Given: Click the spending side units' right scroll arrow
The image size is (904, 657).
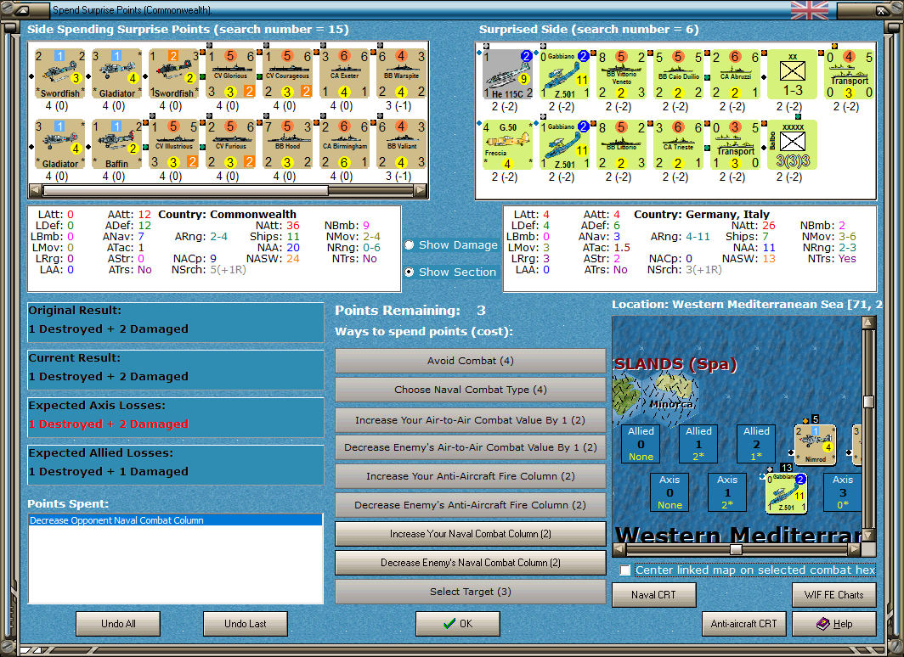Looking at the screenshot, I should tap(421, 189).
